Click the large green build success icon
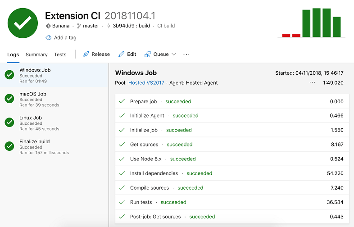The image size is (354, 227). (x=23, y=23)
